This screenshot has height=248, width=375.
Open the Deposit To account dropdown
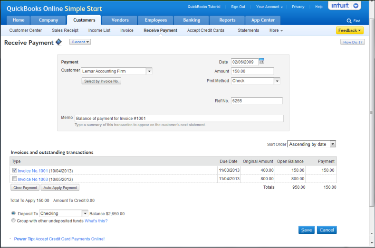pyautogui.click(x=85, y=213)
